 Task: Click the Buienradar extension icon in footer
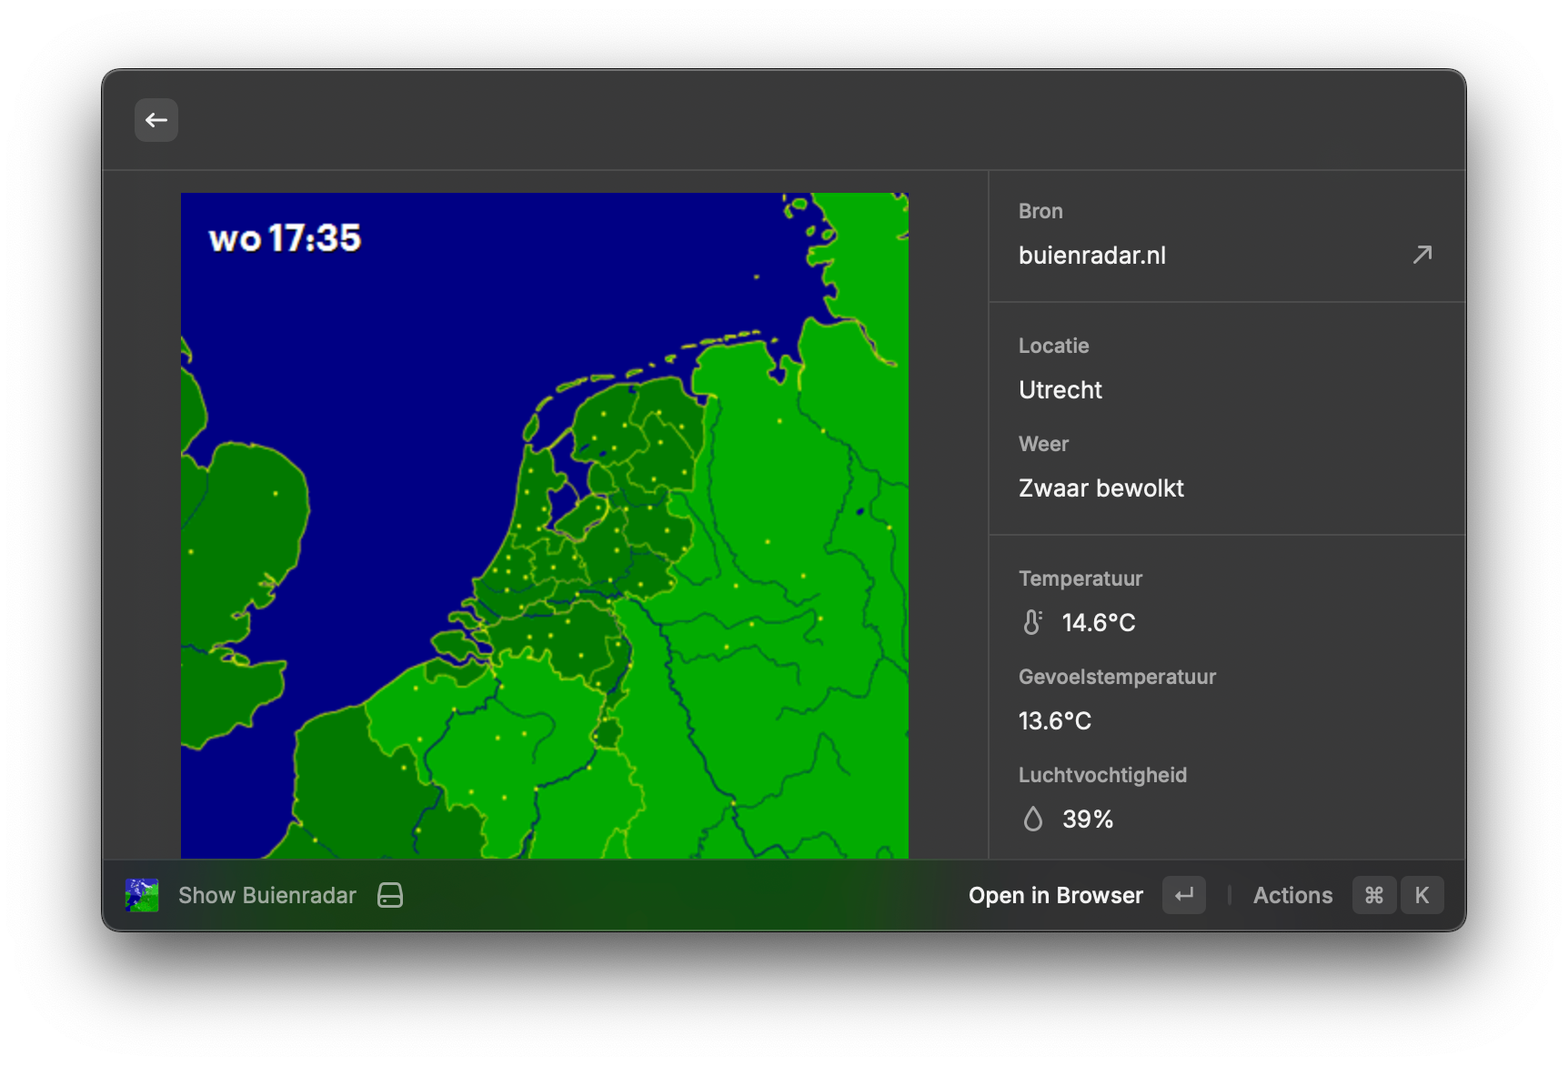pos(142,895)
